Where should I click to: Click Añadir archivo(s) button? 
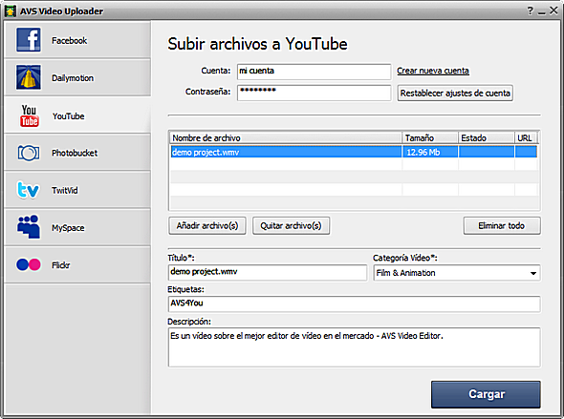(207, 225)
